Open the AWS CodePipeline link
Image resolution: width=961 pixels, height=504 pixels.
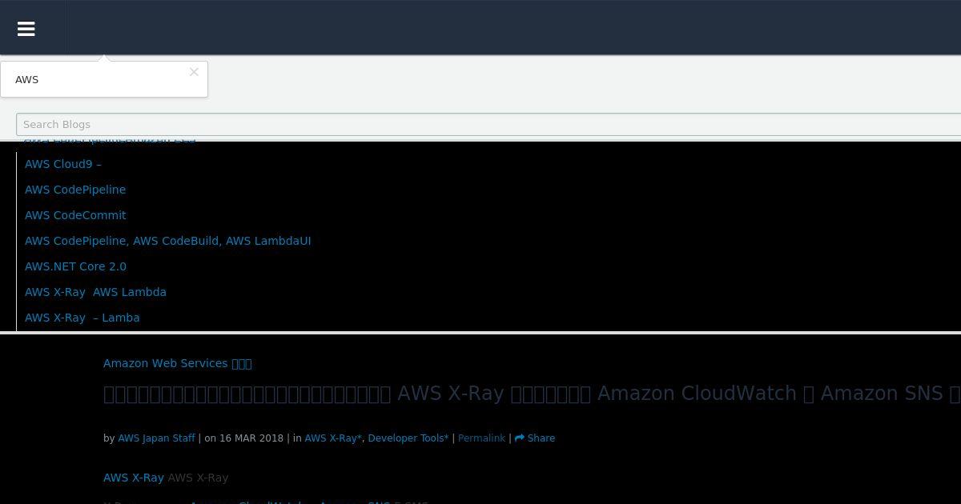[x=75, y=190]
